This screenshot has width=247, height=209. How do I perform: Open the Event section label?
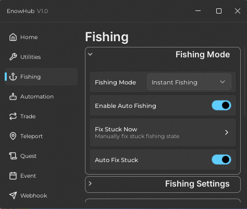point(28,176)
